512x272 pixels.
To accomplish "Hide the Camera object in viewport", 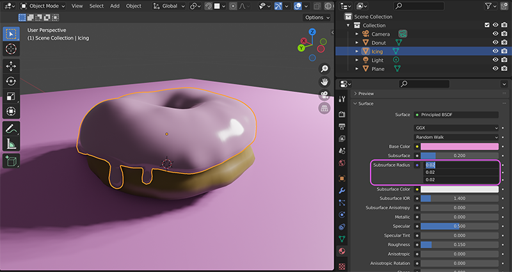I will tap(495, 34).
